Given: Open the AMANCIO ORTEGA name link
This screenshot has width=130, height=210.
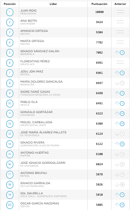Looking at the screenshot, I should pos(34,31).
